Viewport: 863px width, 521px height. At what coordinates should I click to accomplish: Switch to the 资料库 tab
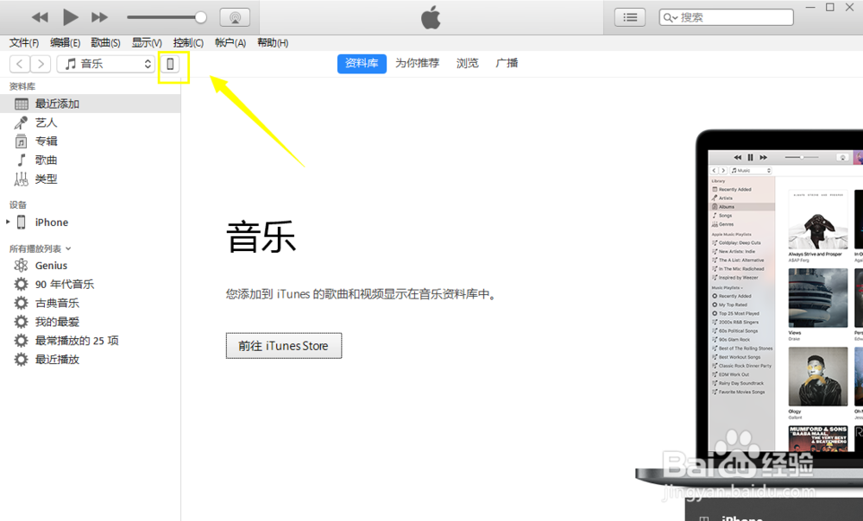click(362, 63)
